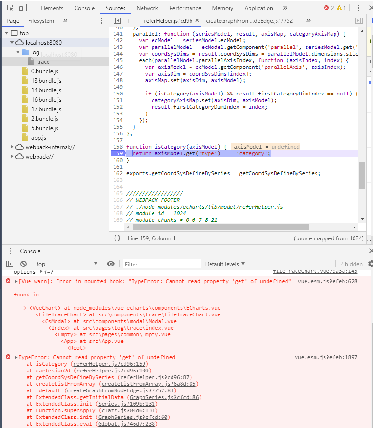Collapse the localhost:8080 tree node
This screenshot has width=373, height=428.
click(13, 43)
